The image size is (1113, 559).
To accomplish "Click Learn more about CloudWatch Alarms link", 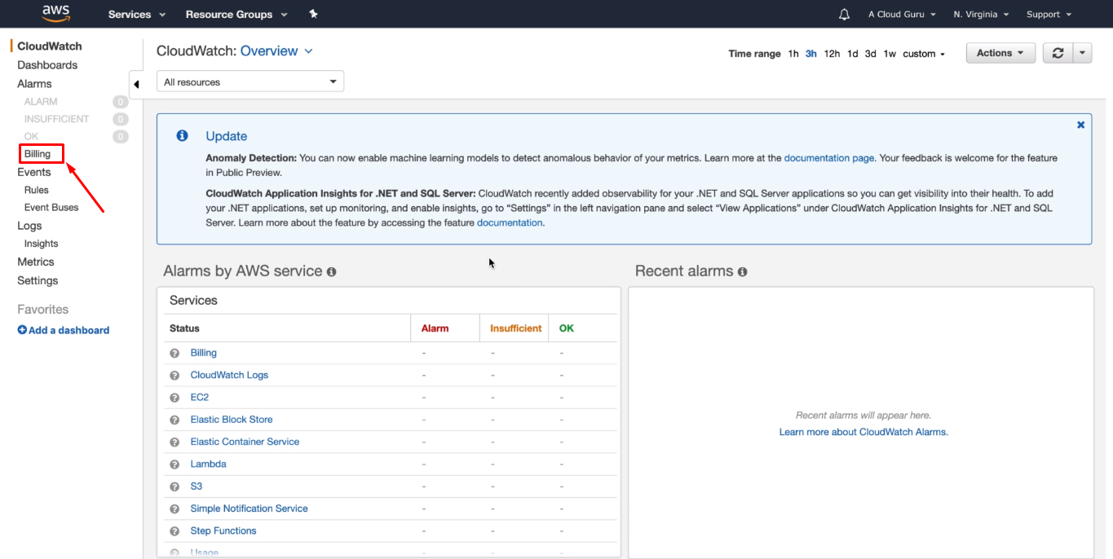I will click(863, 432).
